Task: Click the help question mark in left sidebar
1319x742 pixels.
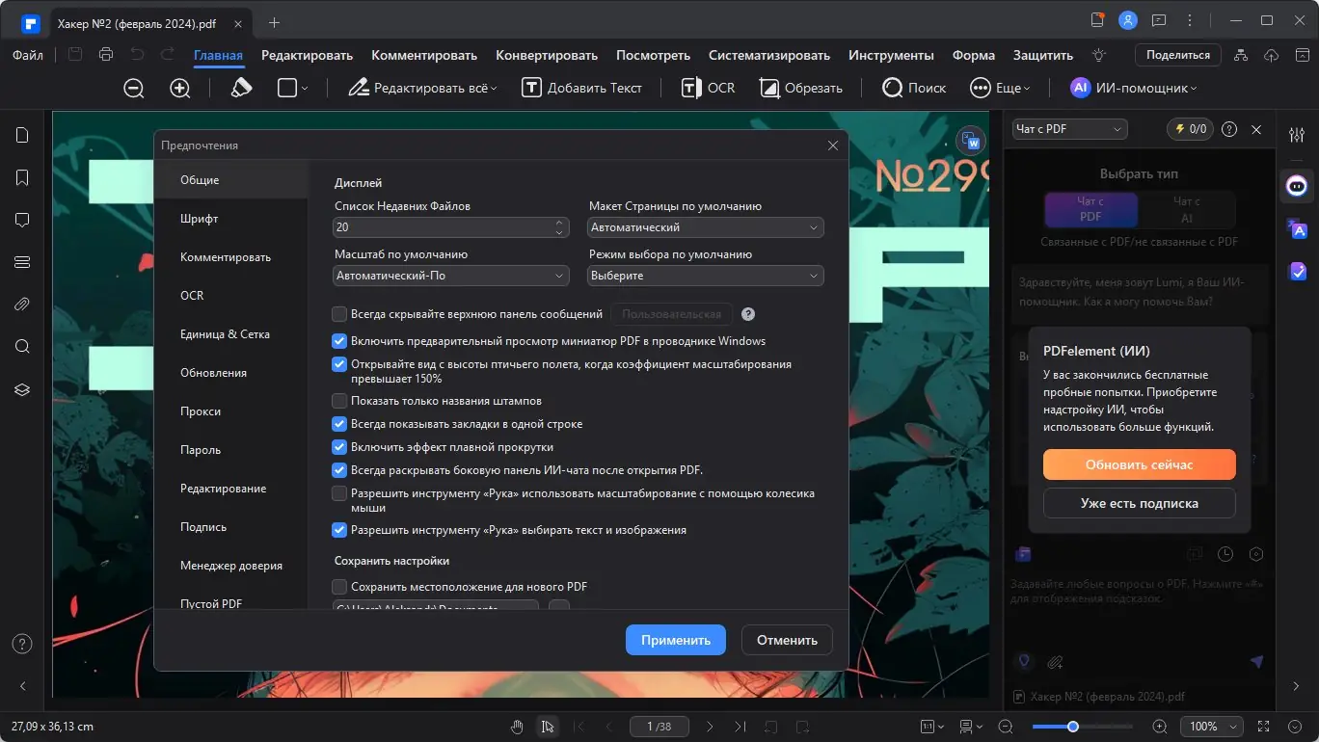Action: click(22, 644)
